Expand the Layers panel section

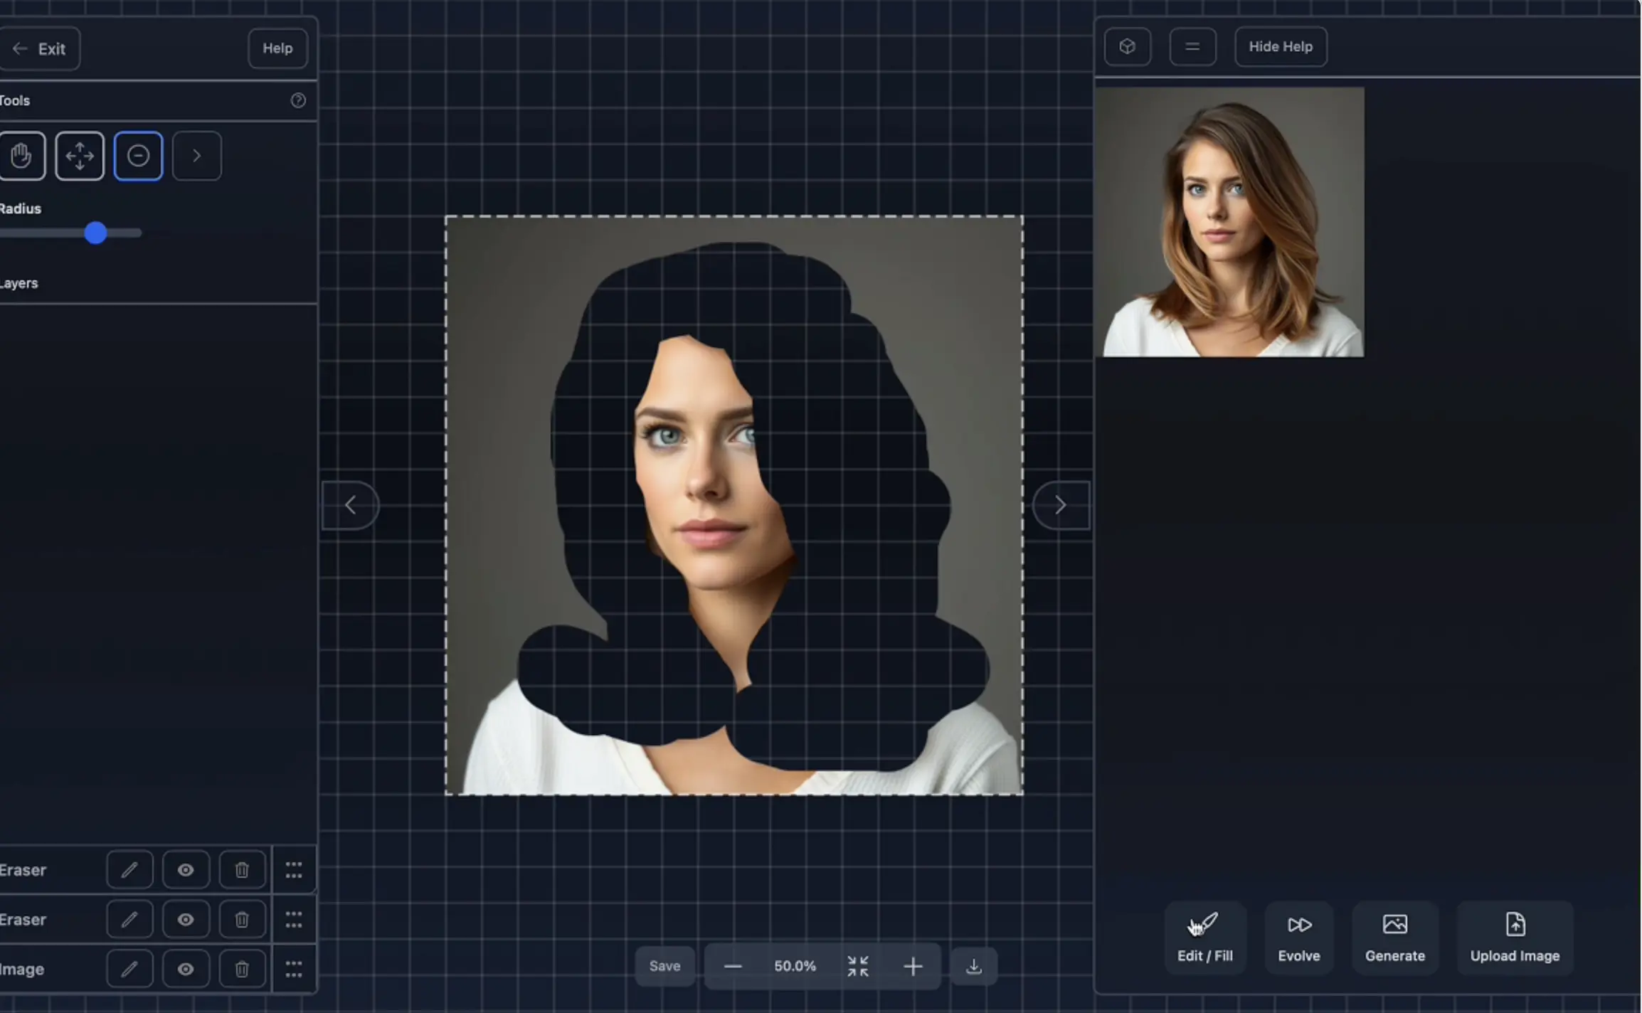pos(18,282)
